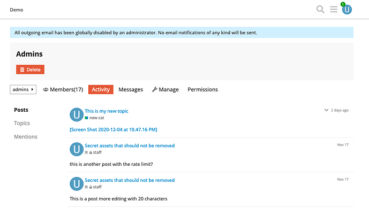Open the Manage tab
The height and width of the screenshot is (209, 369).
[x=165, y=89]
